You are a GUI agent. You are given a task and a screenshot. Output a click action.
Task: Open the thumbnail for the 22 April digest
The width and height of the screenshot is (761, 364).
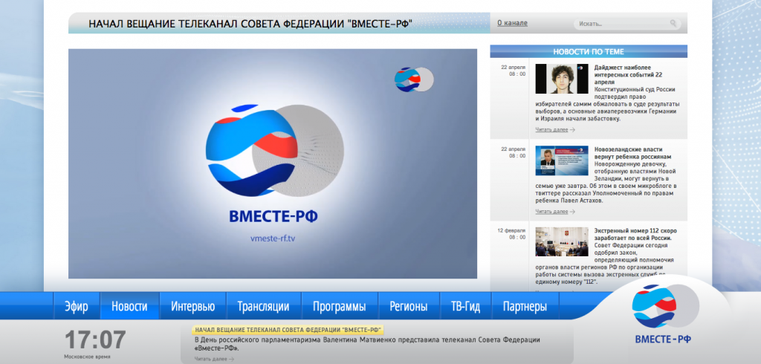coord(562,79)
